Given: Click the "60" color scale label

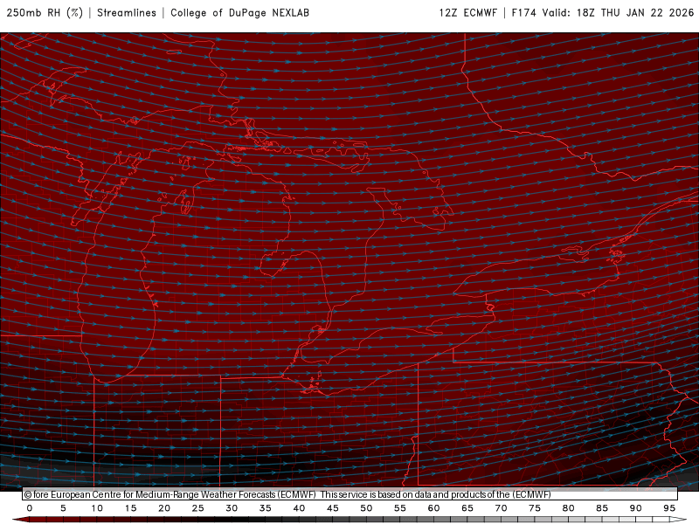Looking at the screenshot, I should [x=433, y=508].
